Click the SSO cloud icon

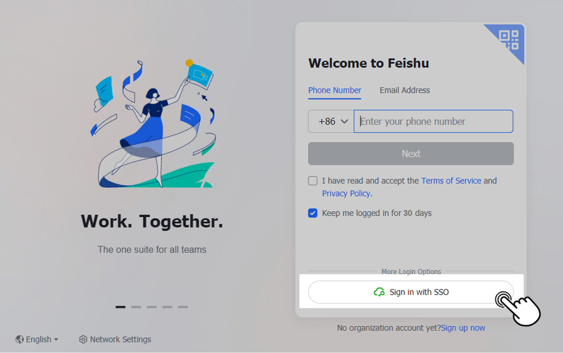click(379, 292)
